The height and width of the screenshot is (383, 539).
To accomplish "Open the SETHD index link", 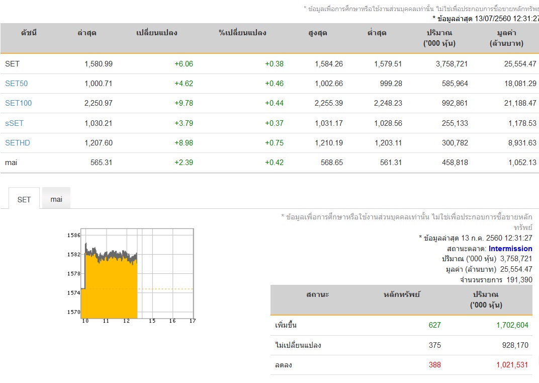I will pos(18,142).
